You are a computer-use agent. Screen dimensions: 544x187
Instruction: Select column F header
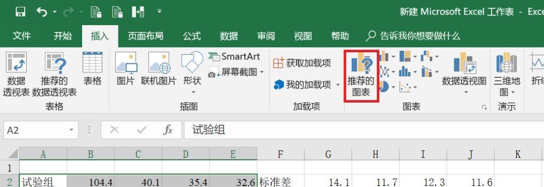[281, 154]
